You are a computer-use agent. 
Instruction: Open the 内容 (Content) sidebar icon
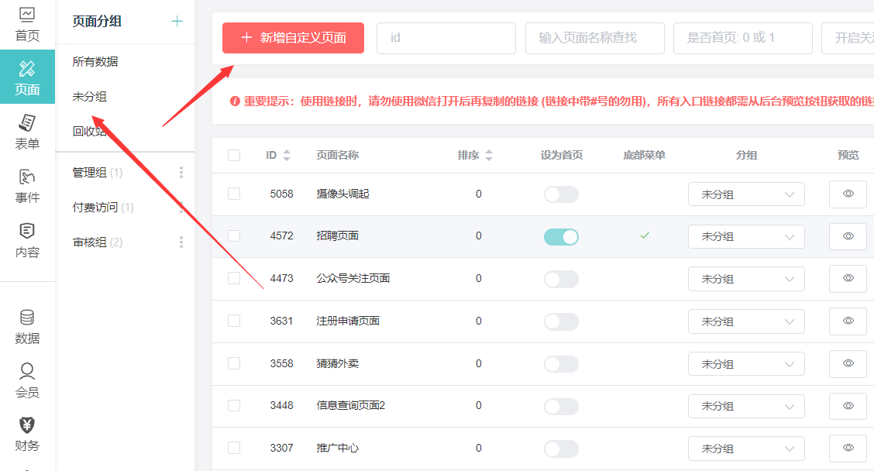tap(27, 240)
